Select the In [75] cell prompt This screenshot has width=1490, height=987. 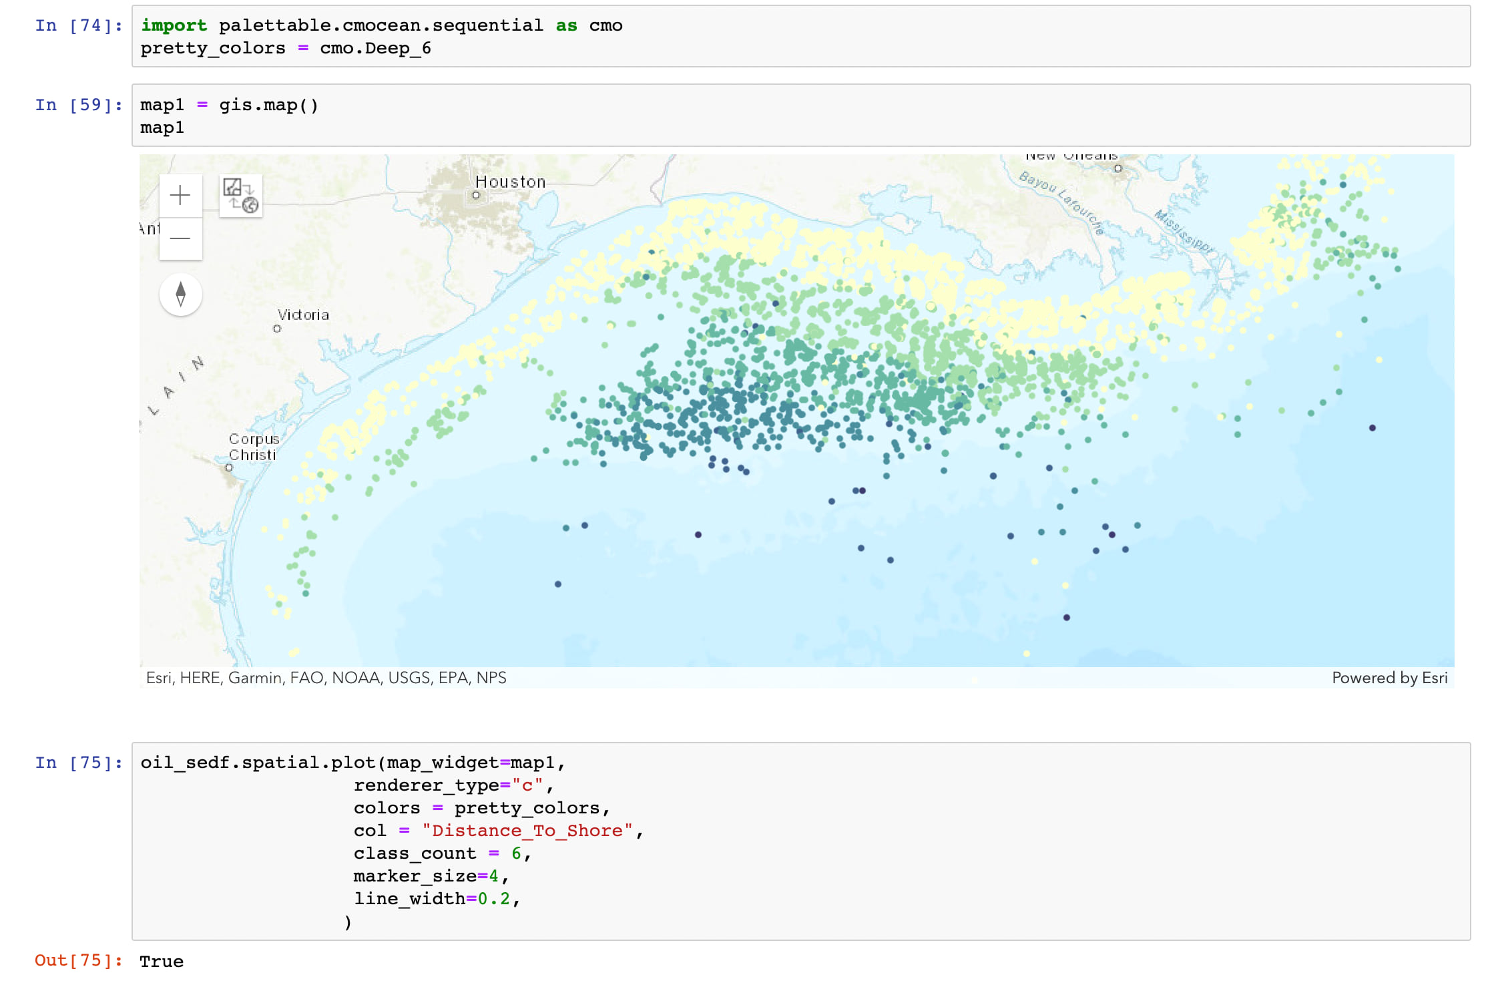[x=79, y=763]
